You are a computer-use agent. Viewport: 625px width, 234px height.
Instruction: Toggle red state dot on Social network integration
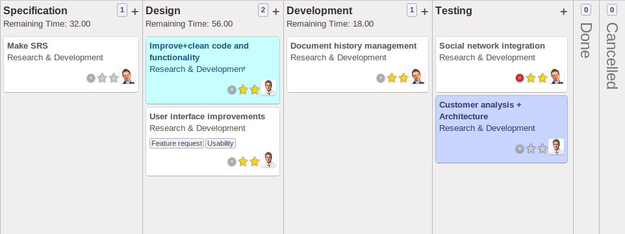coord(519,78)
